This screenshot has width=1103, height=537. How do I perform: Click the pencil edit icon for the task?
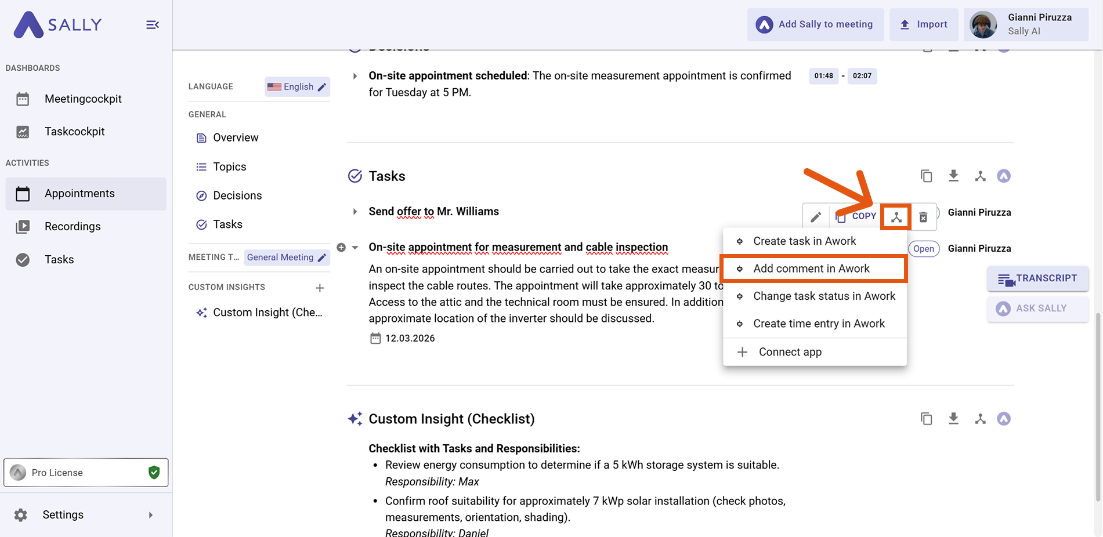click(x=816, y=217)
